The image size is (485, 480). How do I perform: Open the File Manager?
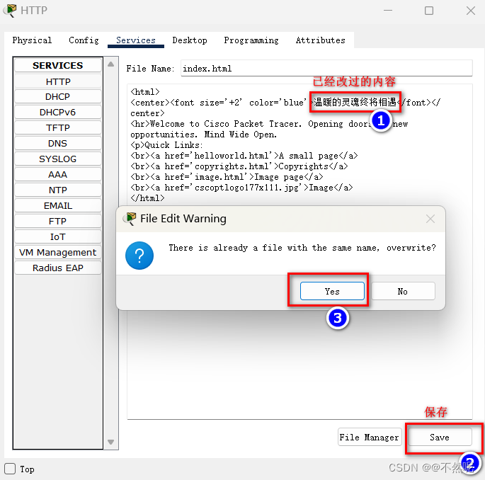click(x=370, y=437)
